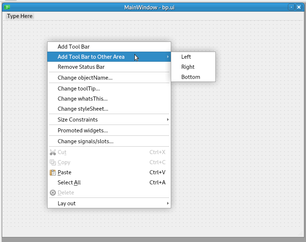Viewport: 306px width, 242px height.
Task: Click the Paste clipboard icon
Action: [x=53, y=172]
